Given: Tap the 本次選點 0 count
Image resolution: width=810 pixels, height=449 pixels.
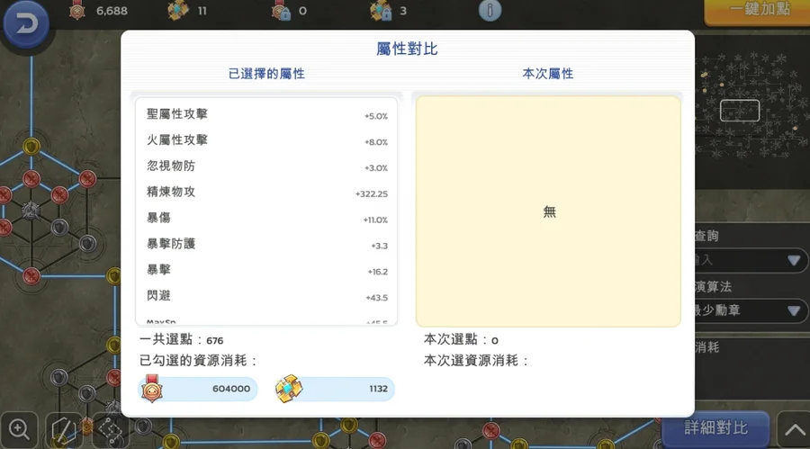Looking at the screenshot, I should pyautogui.click(x=461, y=340).
